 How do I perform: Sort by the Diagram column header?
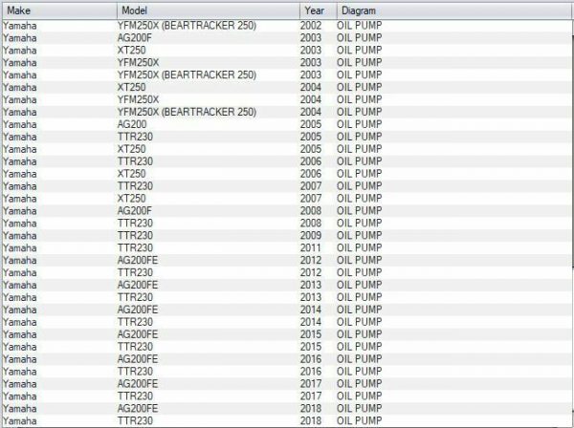(453, 11)
